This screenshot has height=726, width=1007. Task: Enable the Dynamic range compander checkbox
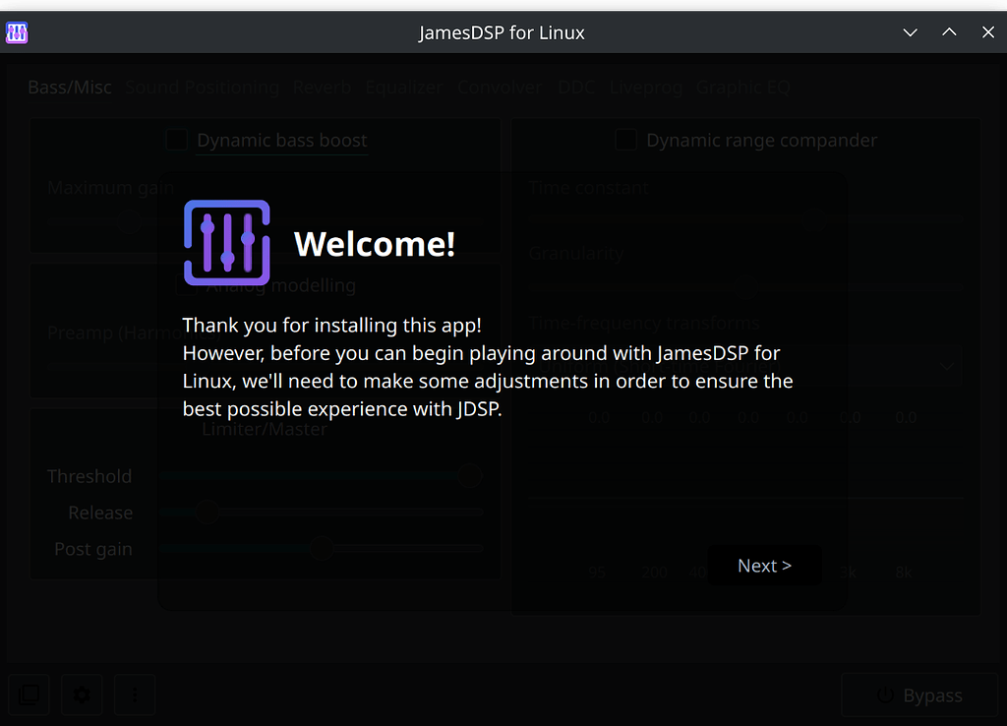(x=625, y=141)
